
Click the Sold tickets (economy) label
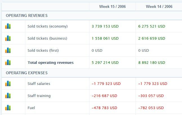click(x=48, y=26)
